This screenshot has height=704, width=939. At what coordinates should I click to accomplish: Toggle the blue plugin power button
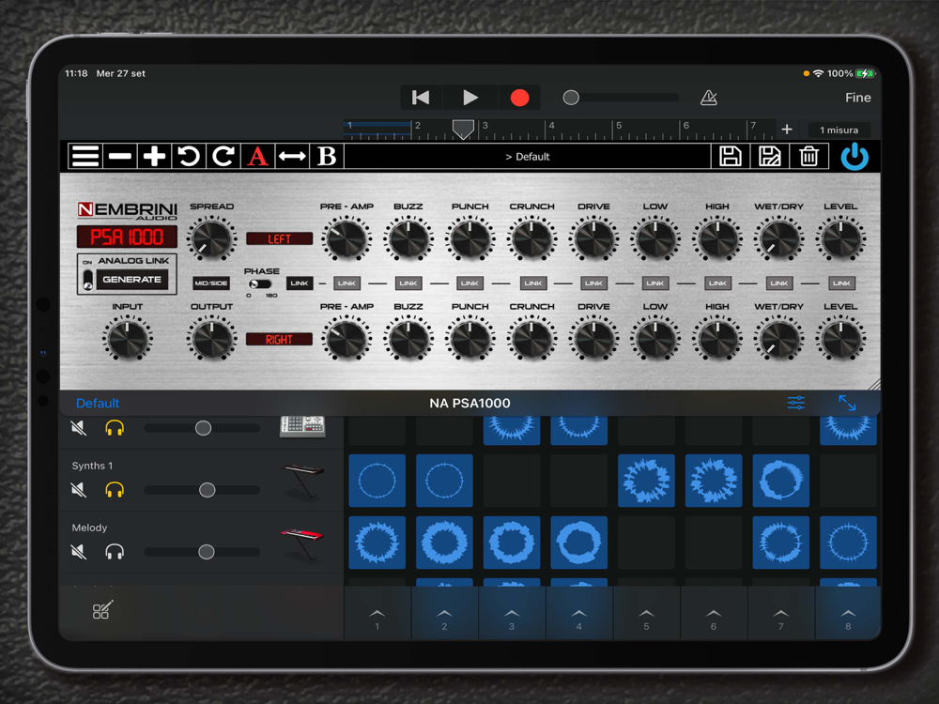pyautogui.click(x=854, y=157)
